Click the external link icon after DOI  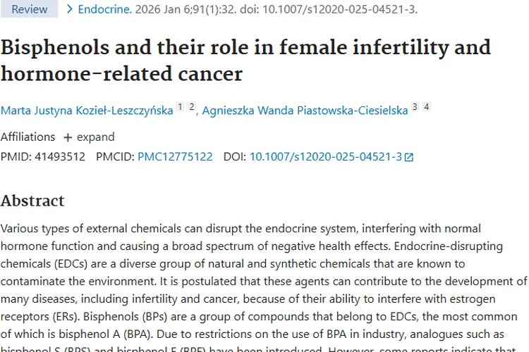409,157
